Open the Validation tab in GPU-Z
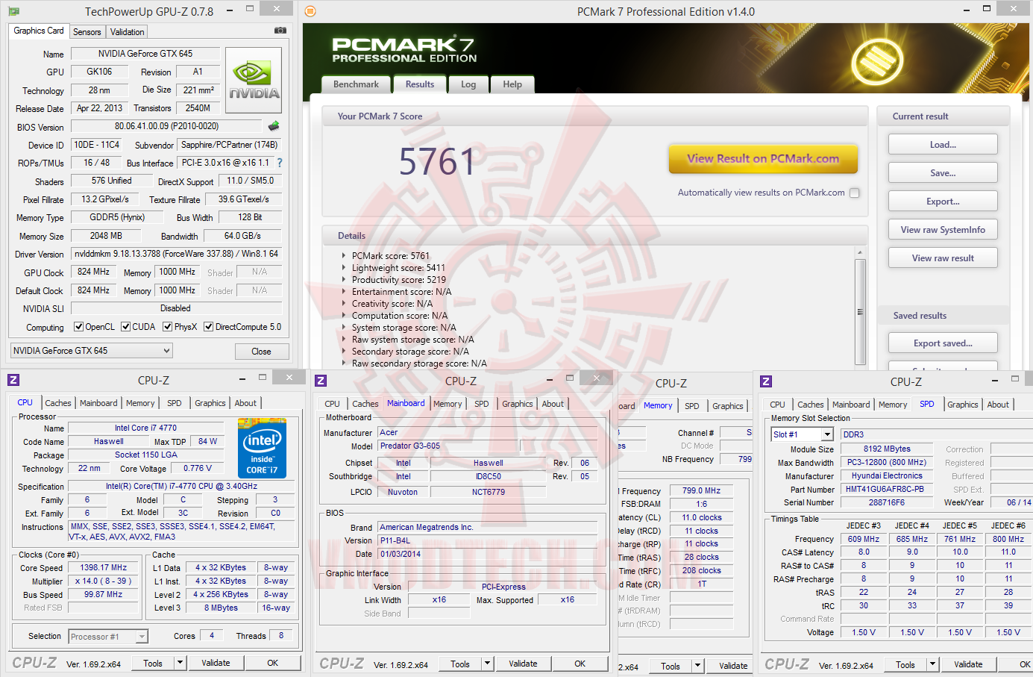The height and width of the screenshot is (677, 1033). tap(128, 32)
